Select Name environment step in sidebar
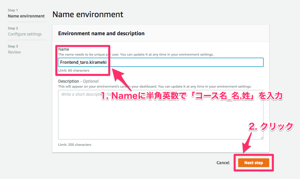Viewport: 300px width, 179px height. click(26, 16)
